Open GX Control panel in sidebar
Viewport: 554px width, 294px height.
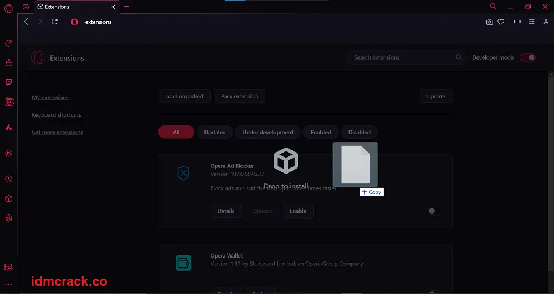click(x=9, y=43)
